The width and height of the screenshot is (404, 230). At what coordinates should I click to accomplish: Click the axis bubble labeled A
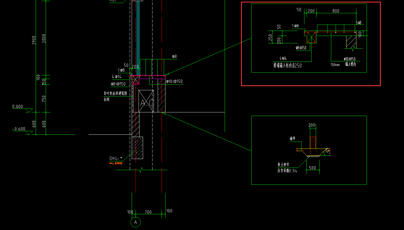(136, 222)
